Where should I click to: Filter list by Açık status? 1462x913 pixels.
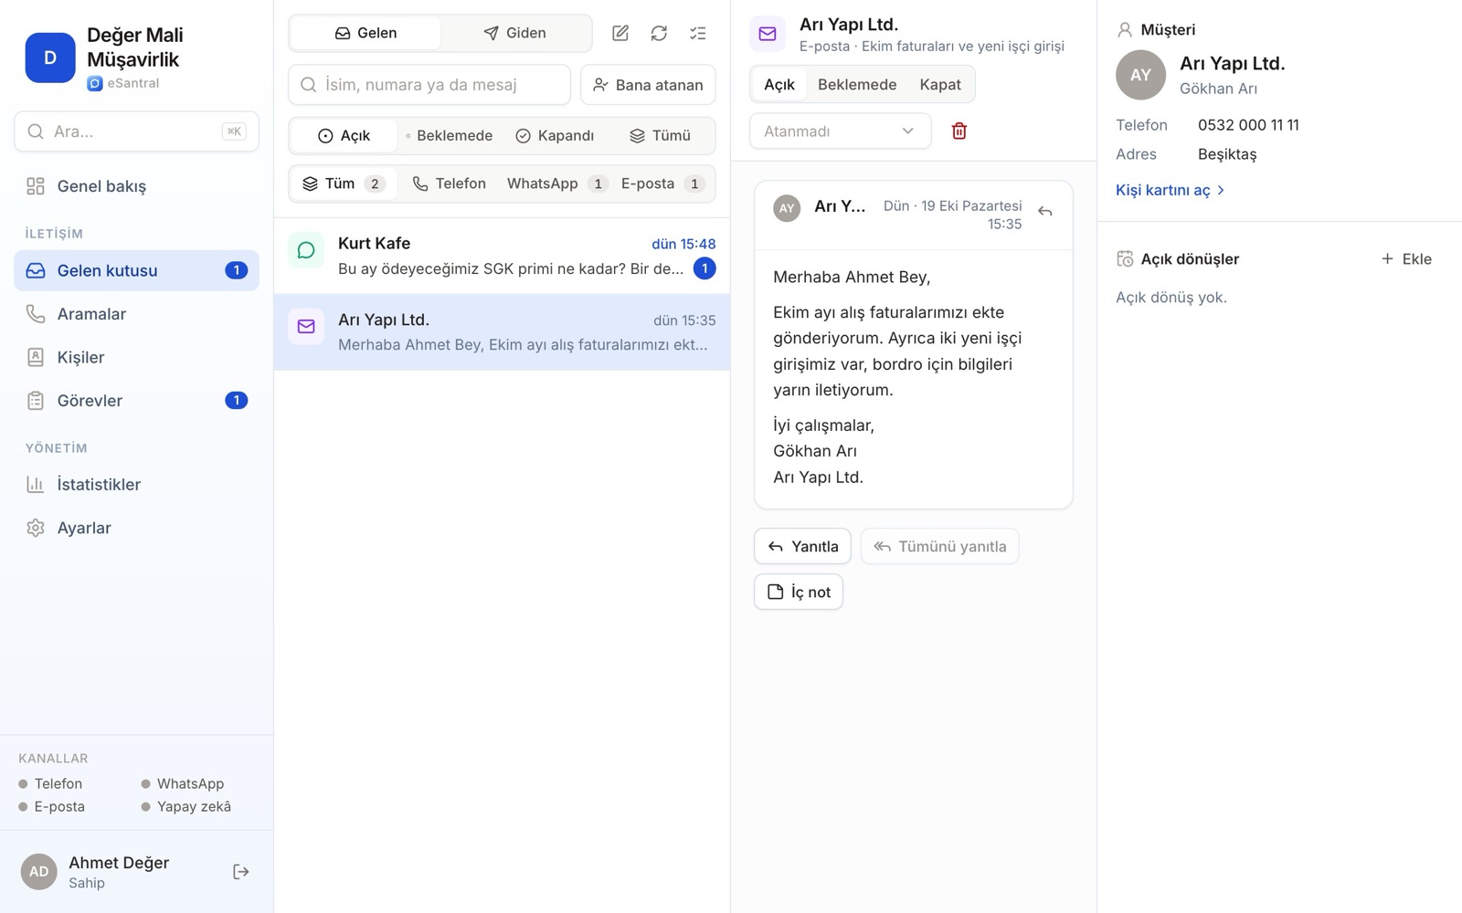point(344,135)
